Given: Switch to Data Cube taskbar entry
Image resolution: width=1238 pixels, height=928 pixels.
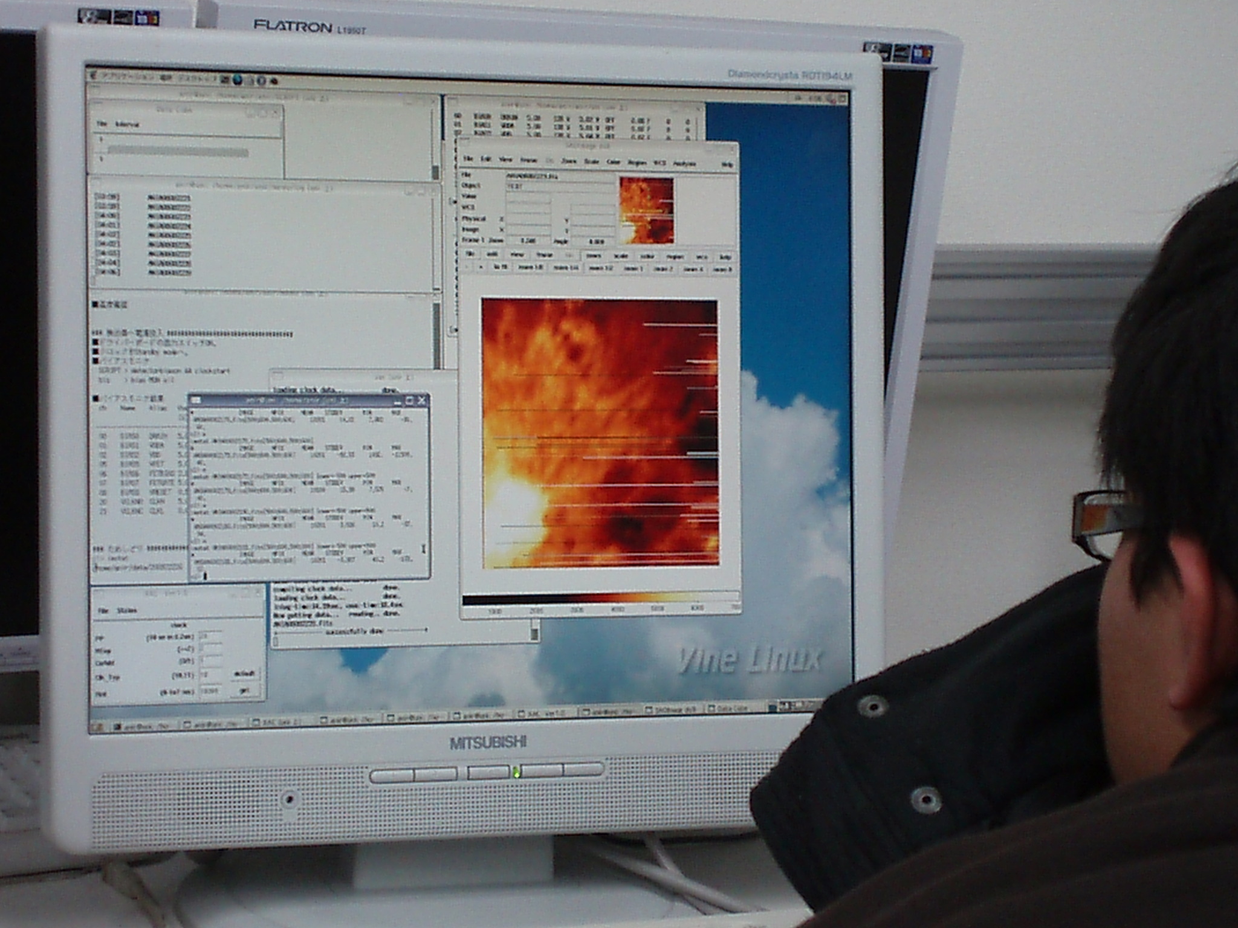Looking at the screenshot, I should coord(735,709).
